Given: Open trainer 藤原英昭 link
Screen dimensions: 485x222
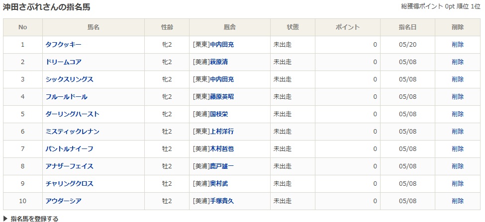Looking at the screenshot, I should tap(222, 97).
